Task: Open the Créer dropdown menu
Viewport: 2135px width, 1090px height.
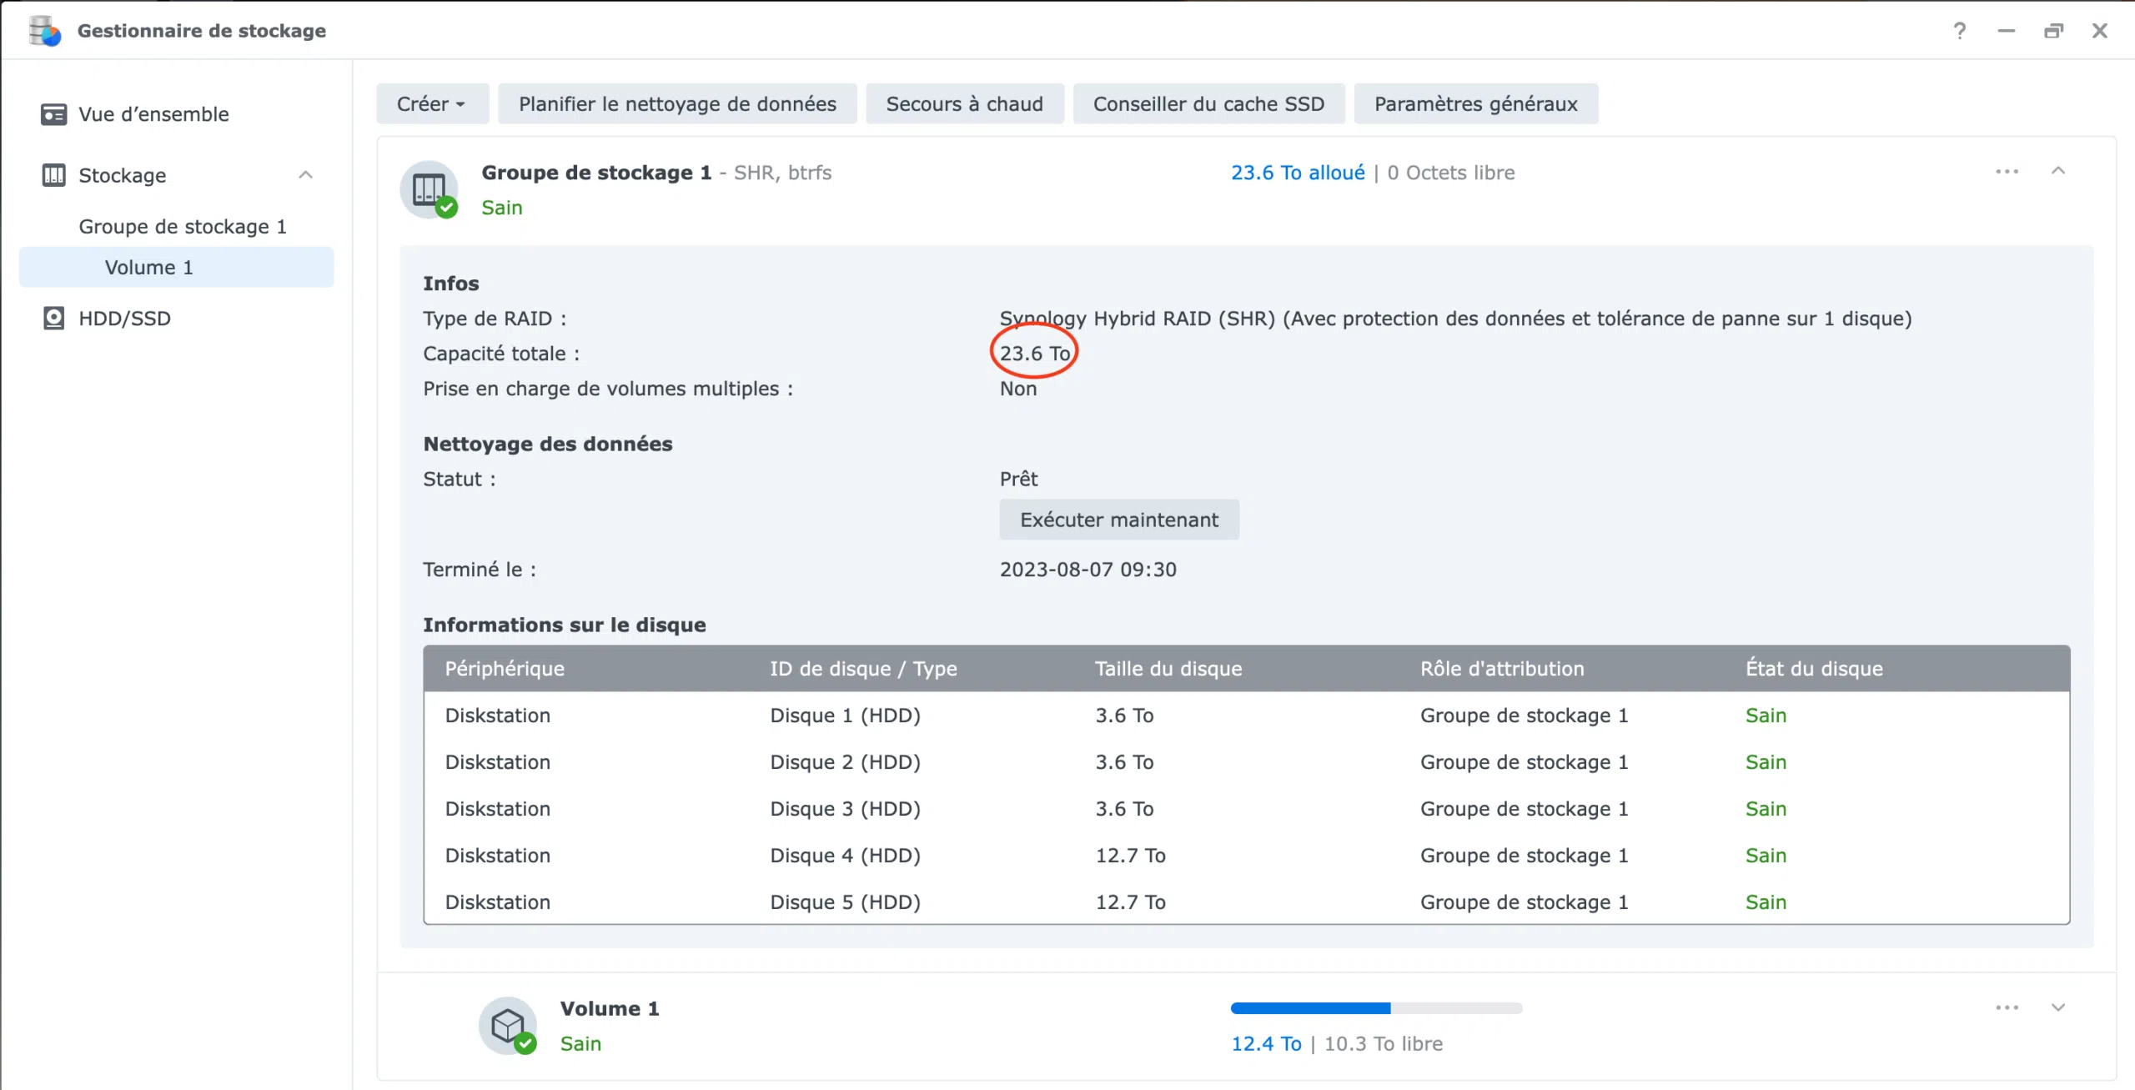Action: pyautogui.click(x=431, y=104)
